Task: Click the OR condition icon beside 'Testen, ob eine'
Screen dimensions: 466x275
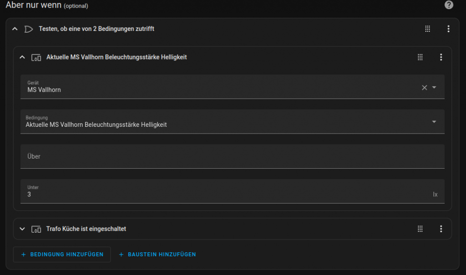Action: coord(28,29)
